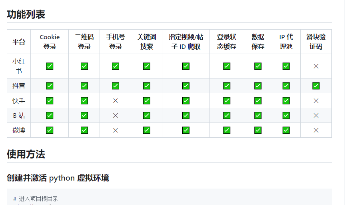Viewport: 363px width, 205px height.
Task: Click the 微博 IP 代理池 checkmark
Action: (x=286, y=130)
